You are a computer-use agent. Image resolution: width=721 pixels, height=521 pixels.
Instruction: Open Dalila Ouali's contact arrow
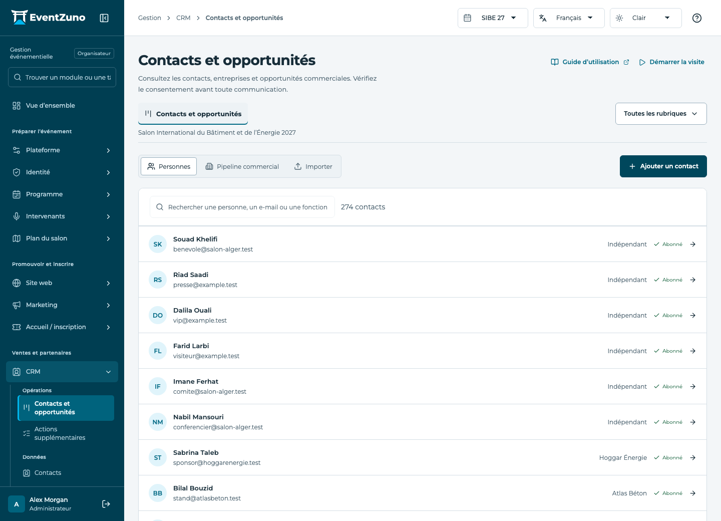coord(693,316)
